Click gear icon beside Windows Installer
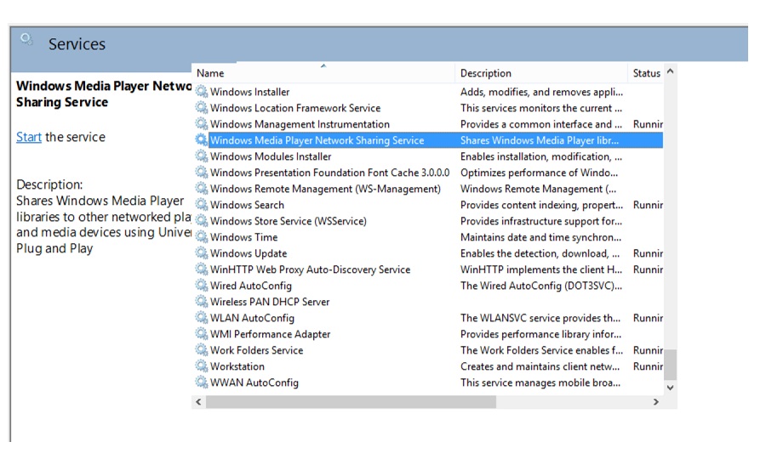This screenshot has width=766, height=459. pyautogui.click(x=201, y=91)
